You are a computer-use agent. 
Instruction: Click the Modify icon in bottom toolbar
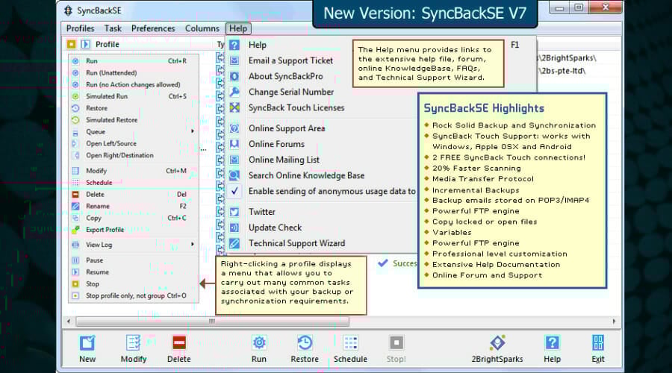pos(134,343)
